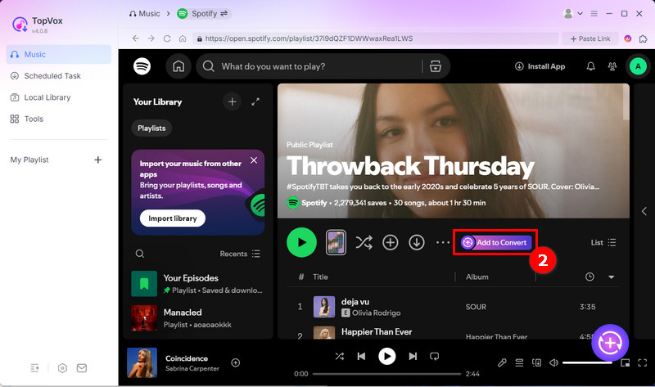Click the Spotify playlist URL field
This screenshot has height=387, width=655.
375,38
